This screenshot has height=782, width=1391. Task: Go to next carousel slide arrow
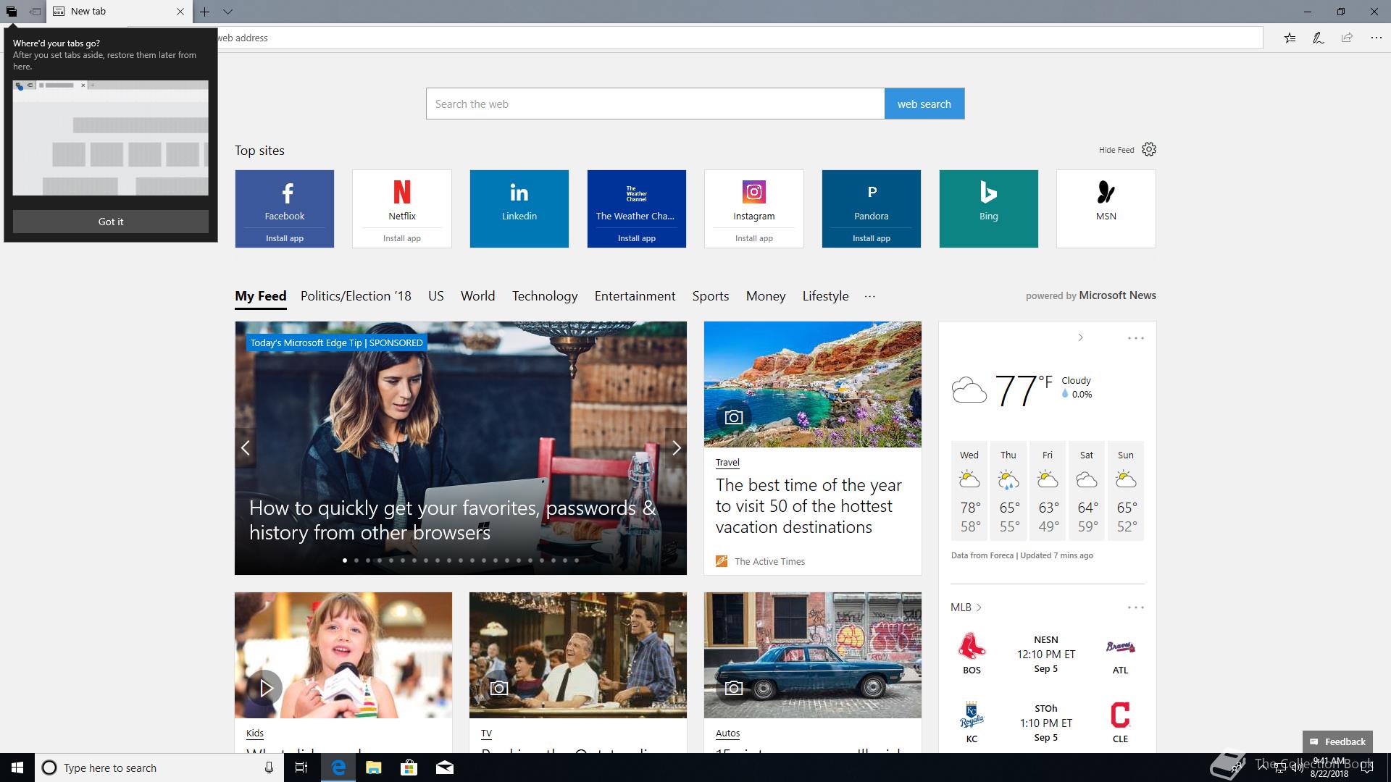point(676,448)
